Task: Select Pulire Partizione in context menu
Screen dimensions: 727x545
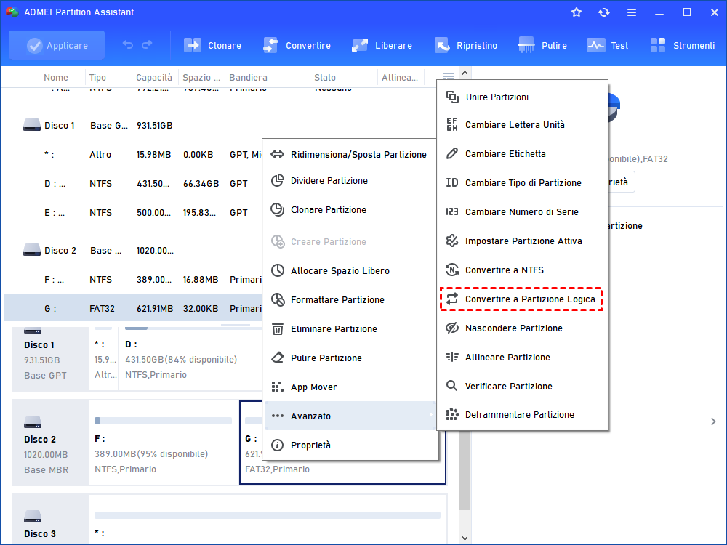Action: click(x=350, y=358)
